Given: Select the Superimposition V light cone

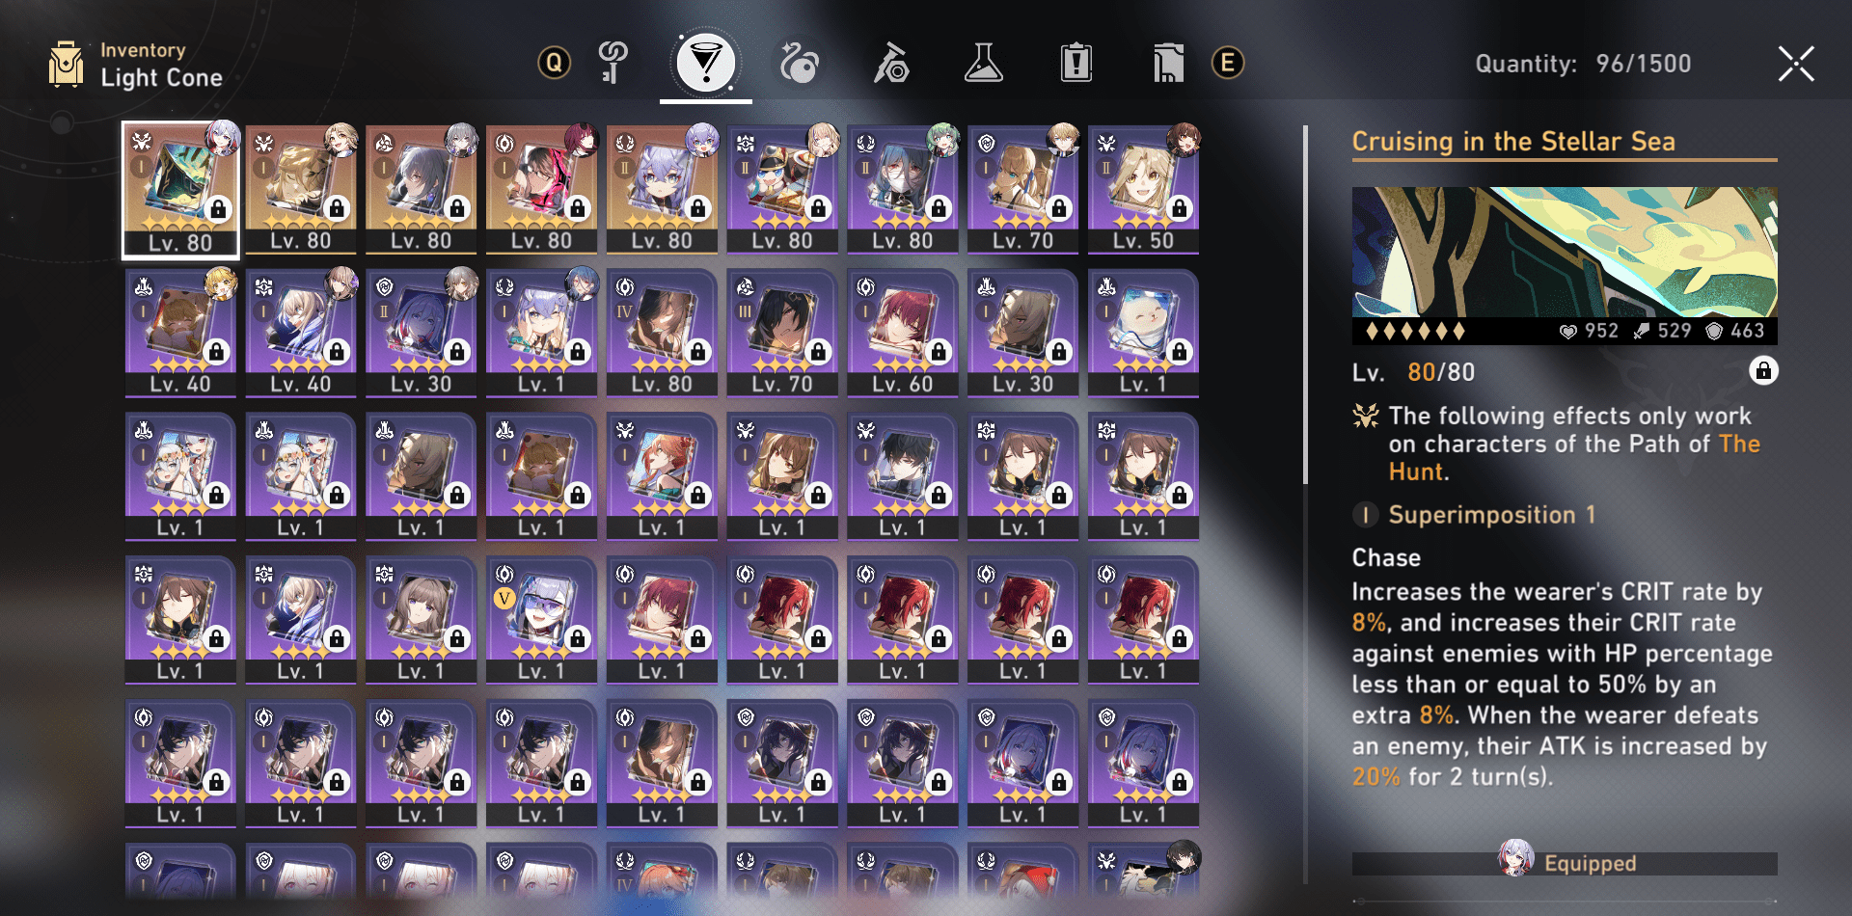Looking at the screenshot, I should pyautogui.click(x=541, y=620).
